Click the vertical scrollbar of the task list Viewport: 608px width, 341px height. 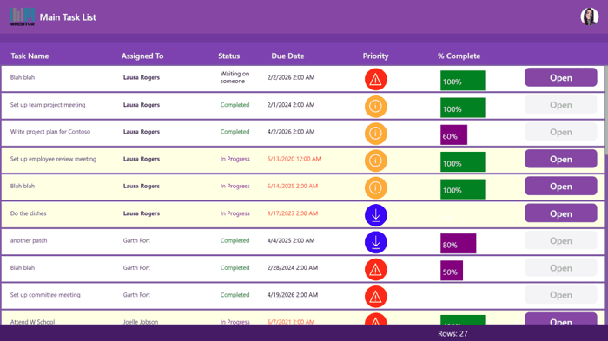[605, 110]
